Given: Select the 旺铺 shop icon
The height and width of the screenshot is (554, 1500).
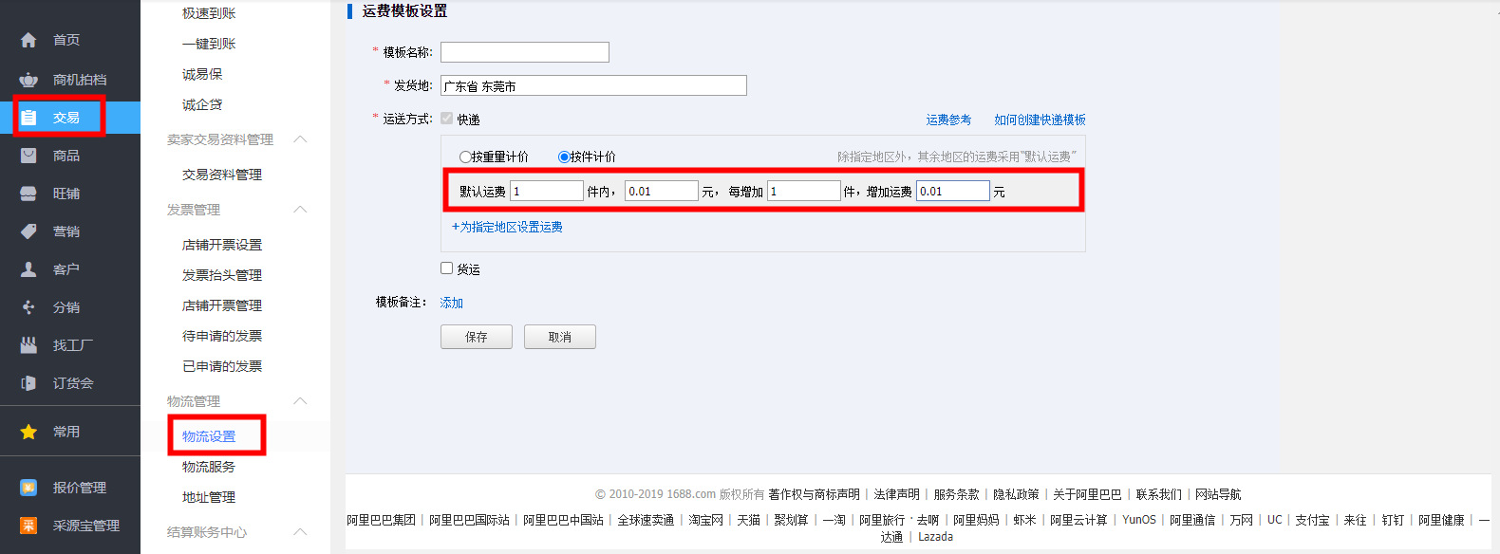Looking at the screenshot, I should 28,194.
